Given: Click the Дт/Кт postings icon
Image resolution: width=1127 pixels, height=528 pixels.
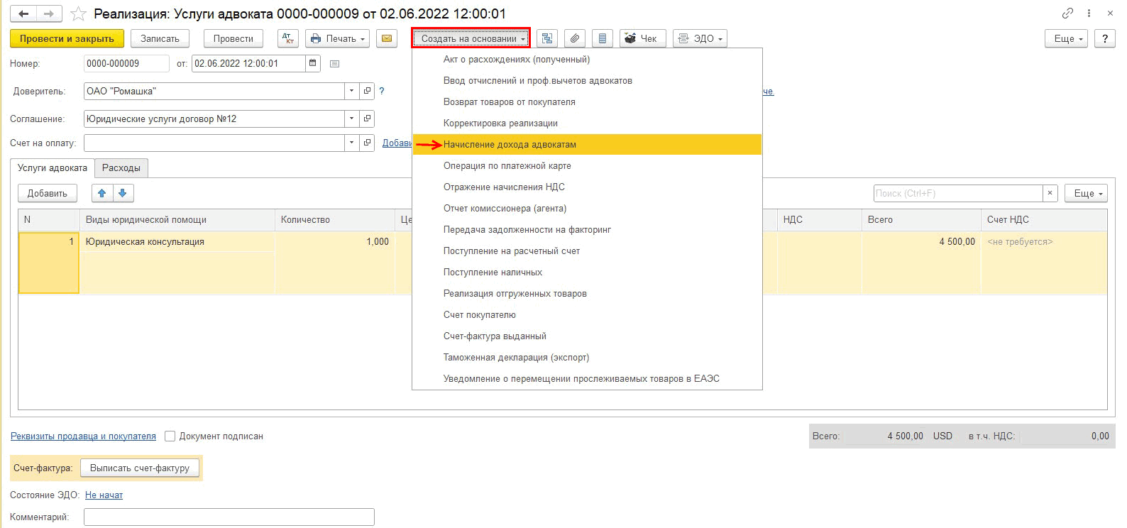Looking at the screenshot, I should click(288, 38).
